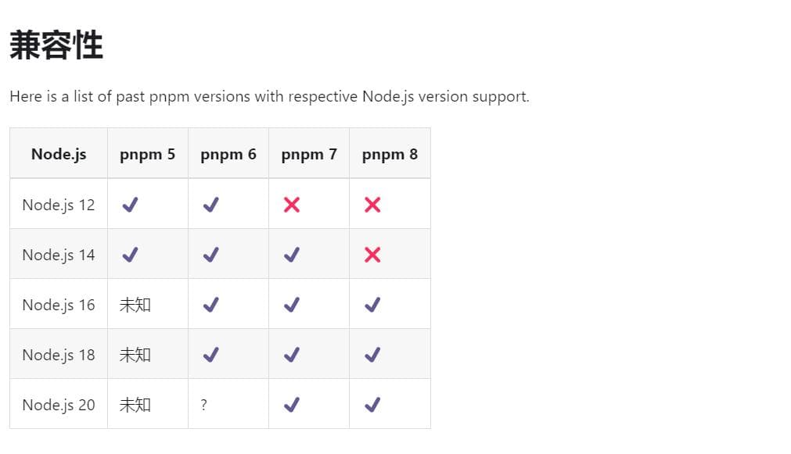Click checkmark for Node.js 18 under pnpm 8
This screenshot has height=454, width=791.
pyautogui.click(x=372, y=354)
